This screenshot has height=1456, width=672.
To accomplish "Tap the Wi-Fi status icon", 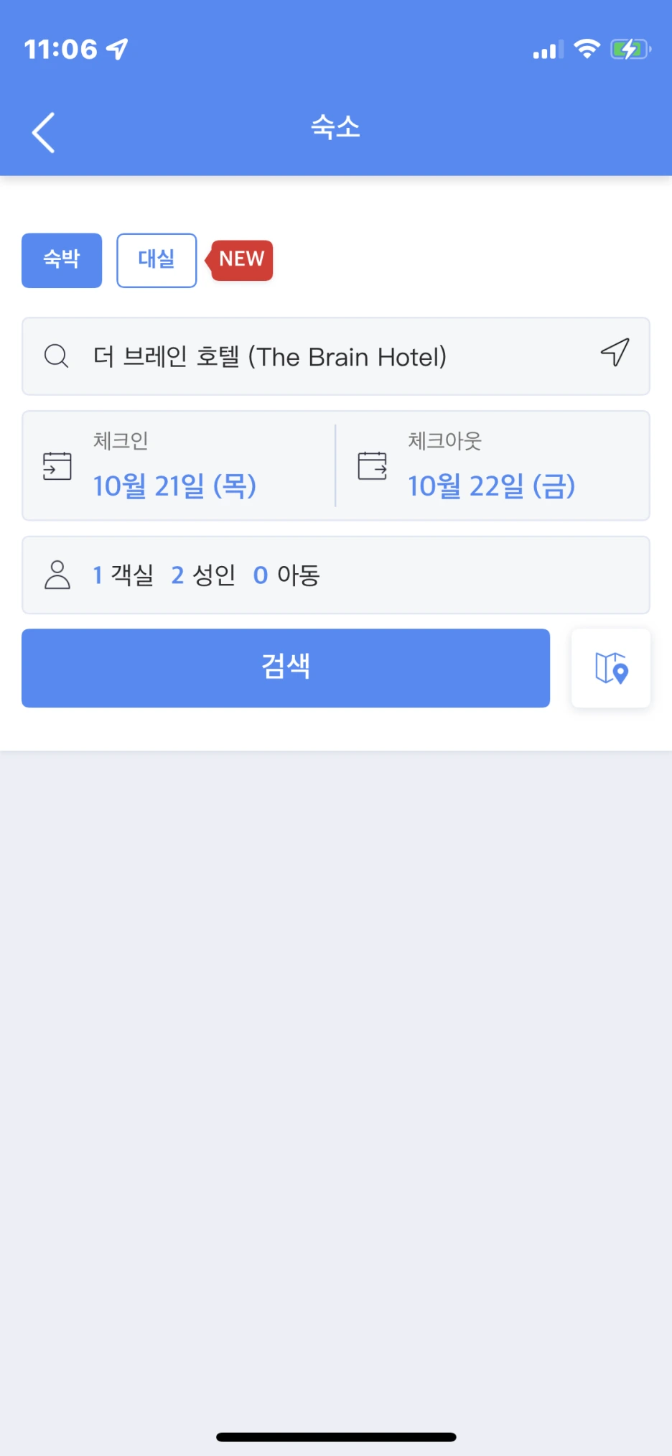I will pyautogui.click(x=587, y=49).
